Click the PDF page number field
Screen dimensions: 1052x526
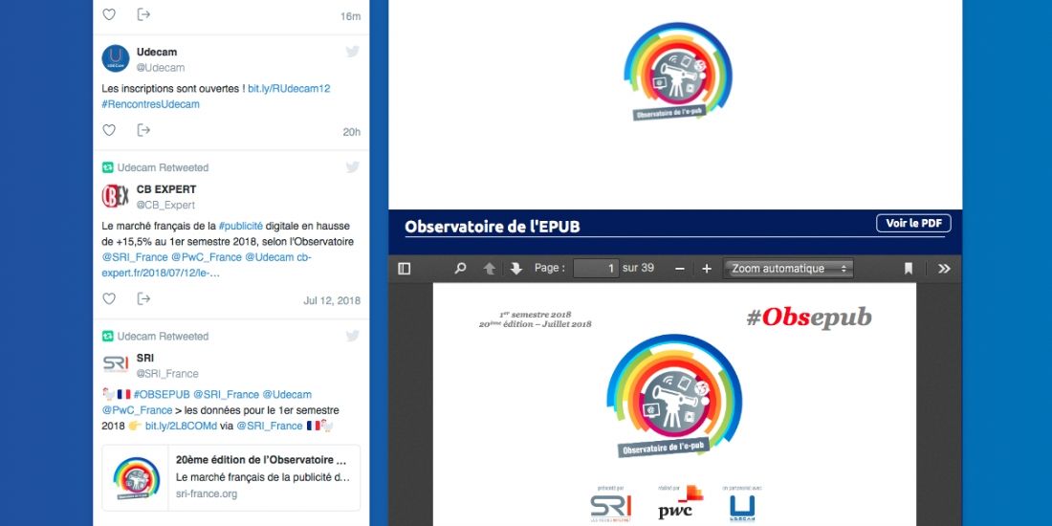pos(596,269)
